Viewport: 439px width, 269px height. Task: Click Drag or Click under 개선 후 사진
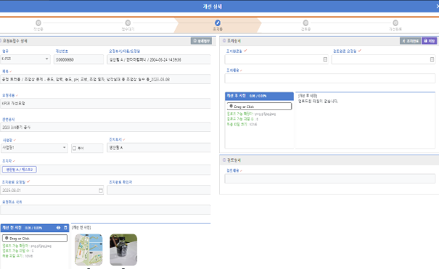point(259,107)
